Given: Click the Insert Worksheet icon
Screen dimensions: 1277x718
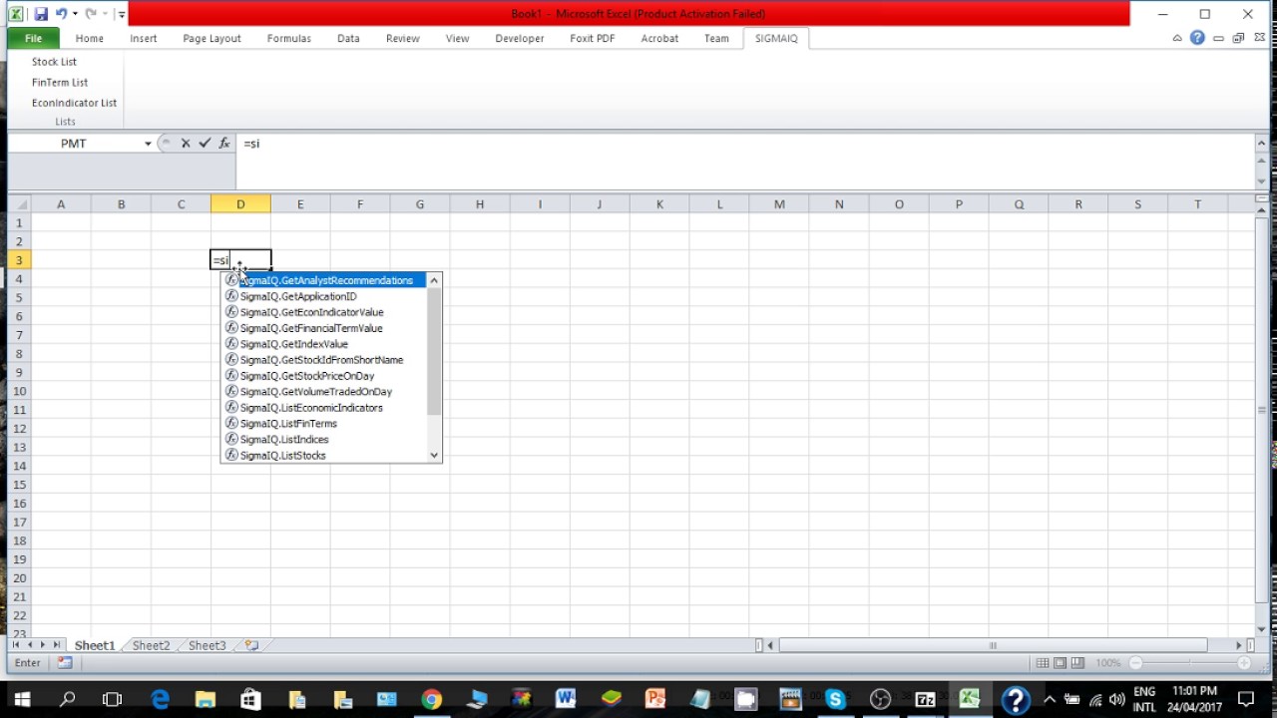Looking at the screenshot, I should coord(251,645).
